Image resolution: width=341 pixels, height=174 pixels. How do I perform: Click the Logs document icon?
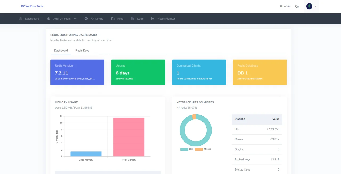[133, 19]
